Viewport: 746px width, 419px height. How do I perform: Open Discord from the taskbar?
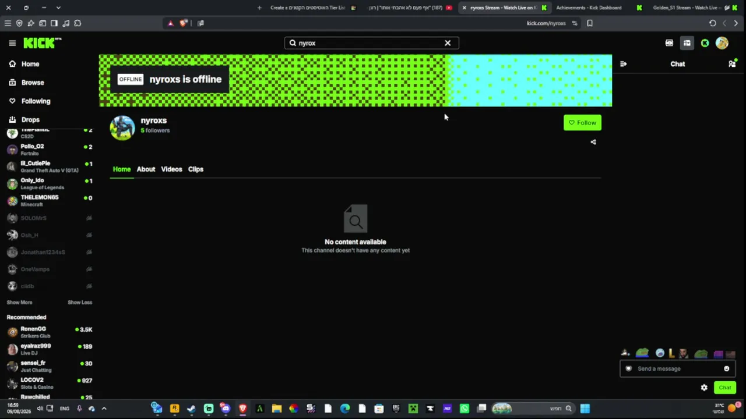coord(226,409)
